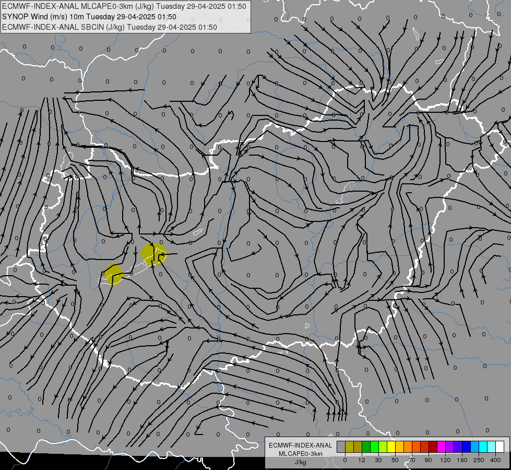Screen dimensions: 511x470
Task: Select the cyan legend swatch after 250
Action: point(484,446)
